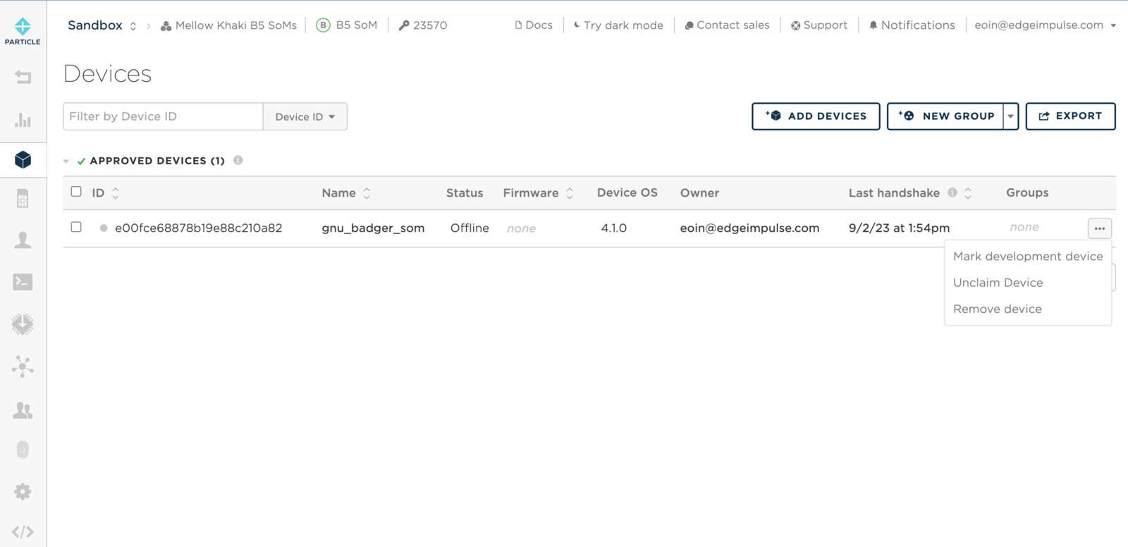1128x547 pixels.
Task: Choose Mark development device
Action: pos(1028,257)
